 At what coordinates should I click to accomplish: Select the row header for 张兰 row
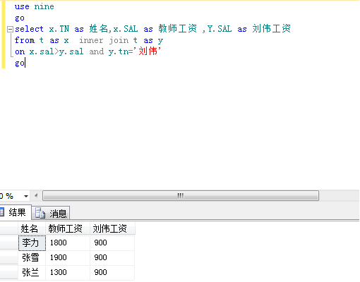coord(9,272)
